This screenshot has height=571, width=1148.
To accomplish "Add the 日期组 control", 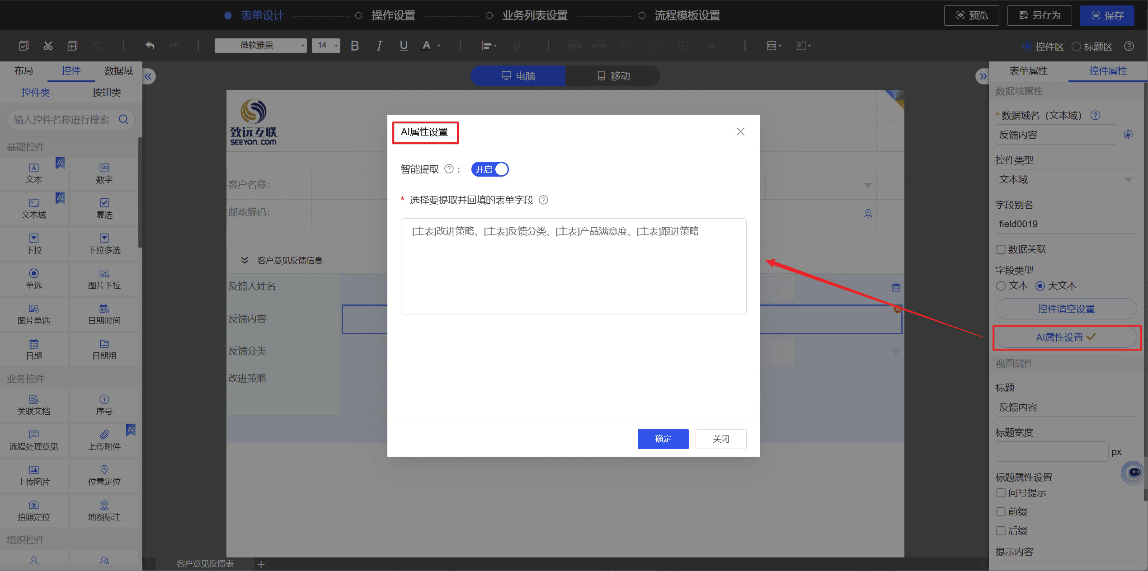I will [x=104, y=350].
